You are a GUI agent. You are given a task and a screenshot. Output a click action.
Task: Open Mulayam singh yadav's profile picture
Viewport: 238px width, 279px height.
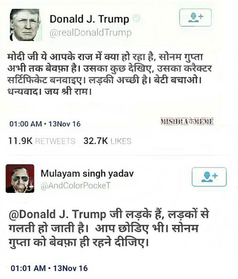[x=20, y=179]
